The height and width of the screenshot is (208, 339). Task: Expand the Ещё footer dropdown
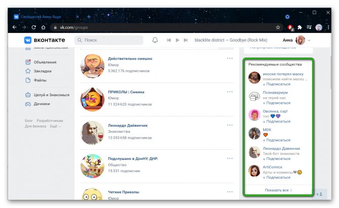[55, 126]
